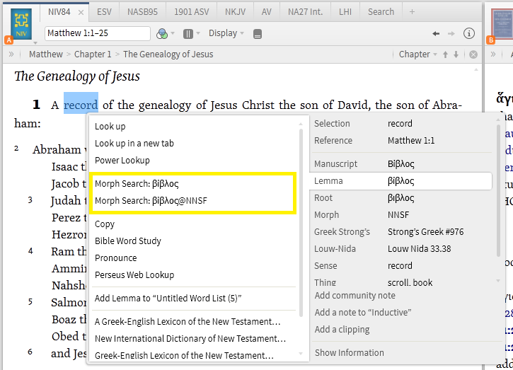The image size is (513, 370).
Task: Close the NIV84 tab
Action: (x=80, y=12)
